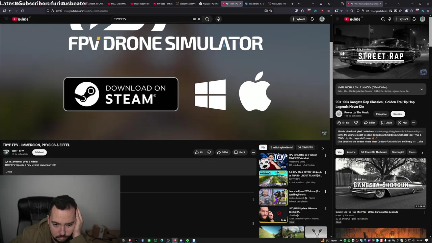Select the Vše filter chip in left window
Image resolution: width=432 pixels, height=243 pixels.
263,147
